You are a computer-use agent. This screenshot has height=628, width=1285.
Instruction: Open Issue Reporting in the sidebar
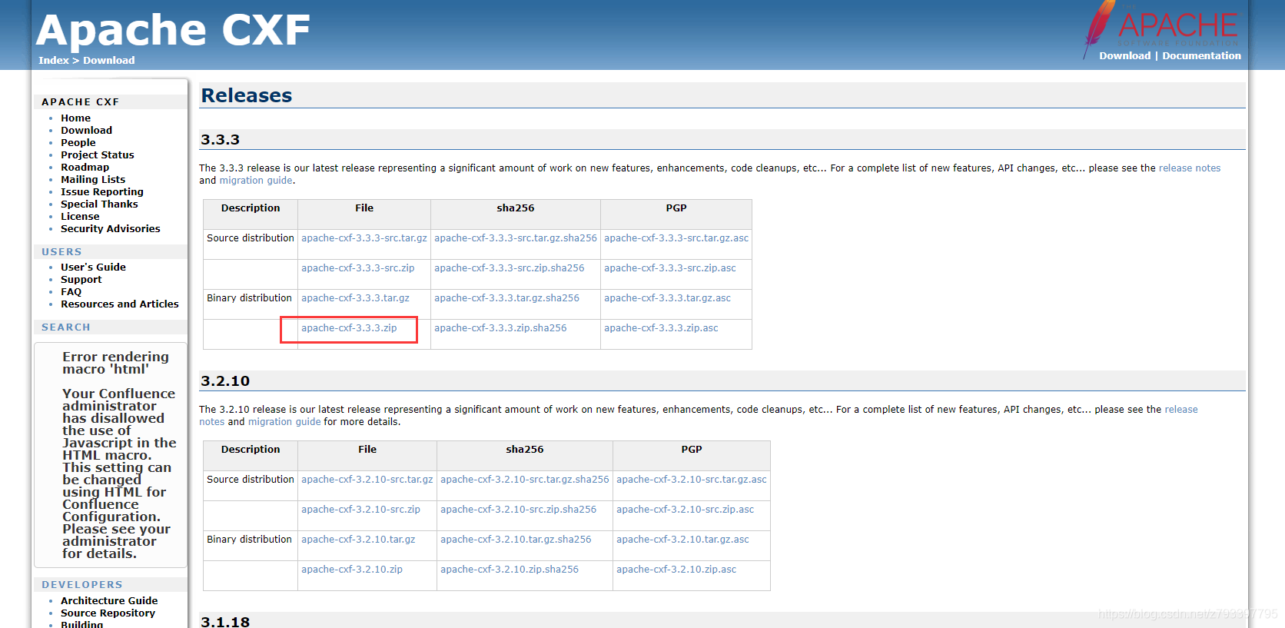coord(102,192)
